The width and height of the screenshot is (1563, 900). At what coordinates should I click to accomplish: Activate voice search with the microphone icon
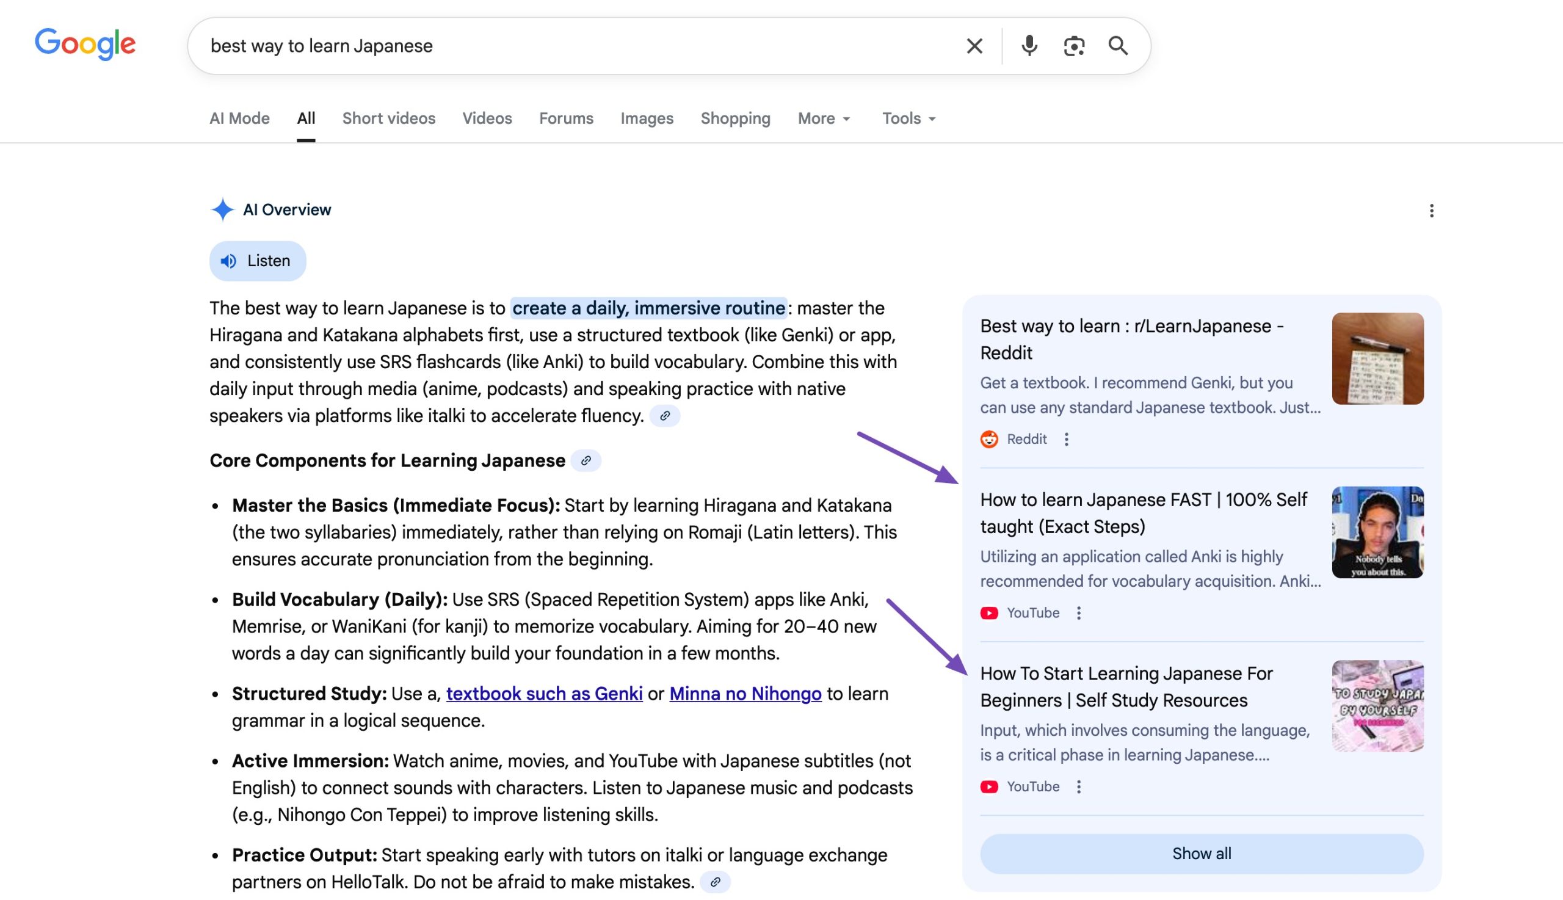point(1028,45)
